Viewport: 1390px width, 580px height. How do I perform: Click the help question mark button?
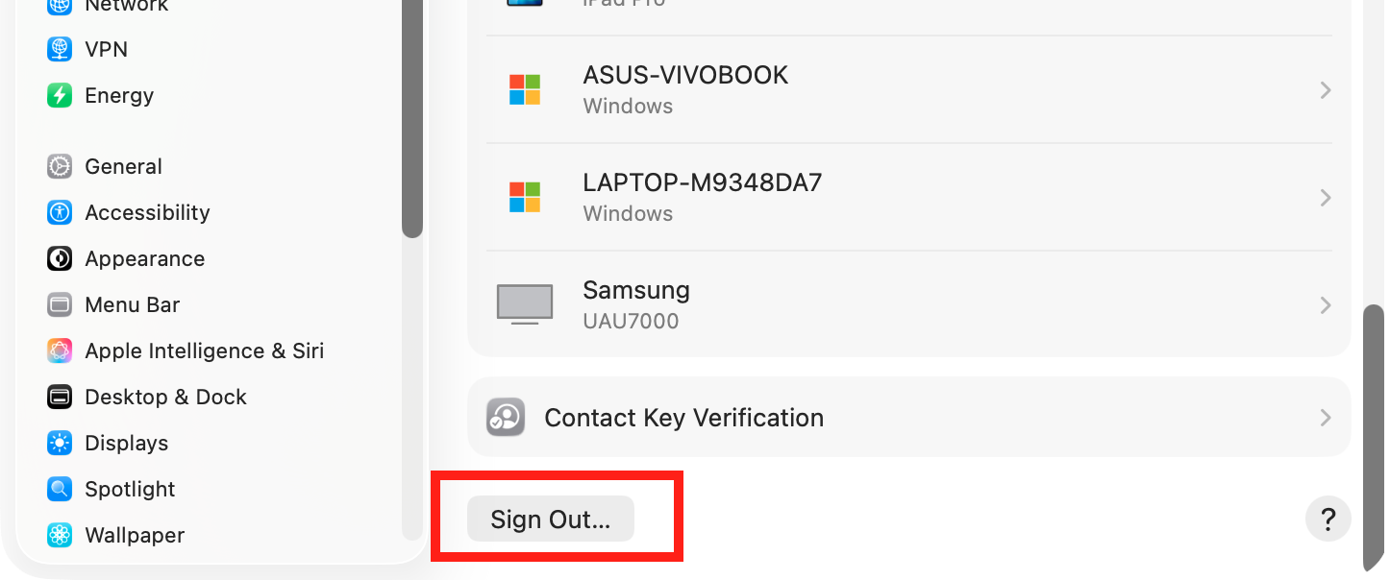click(x=1328, y=519)
